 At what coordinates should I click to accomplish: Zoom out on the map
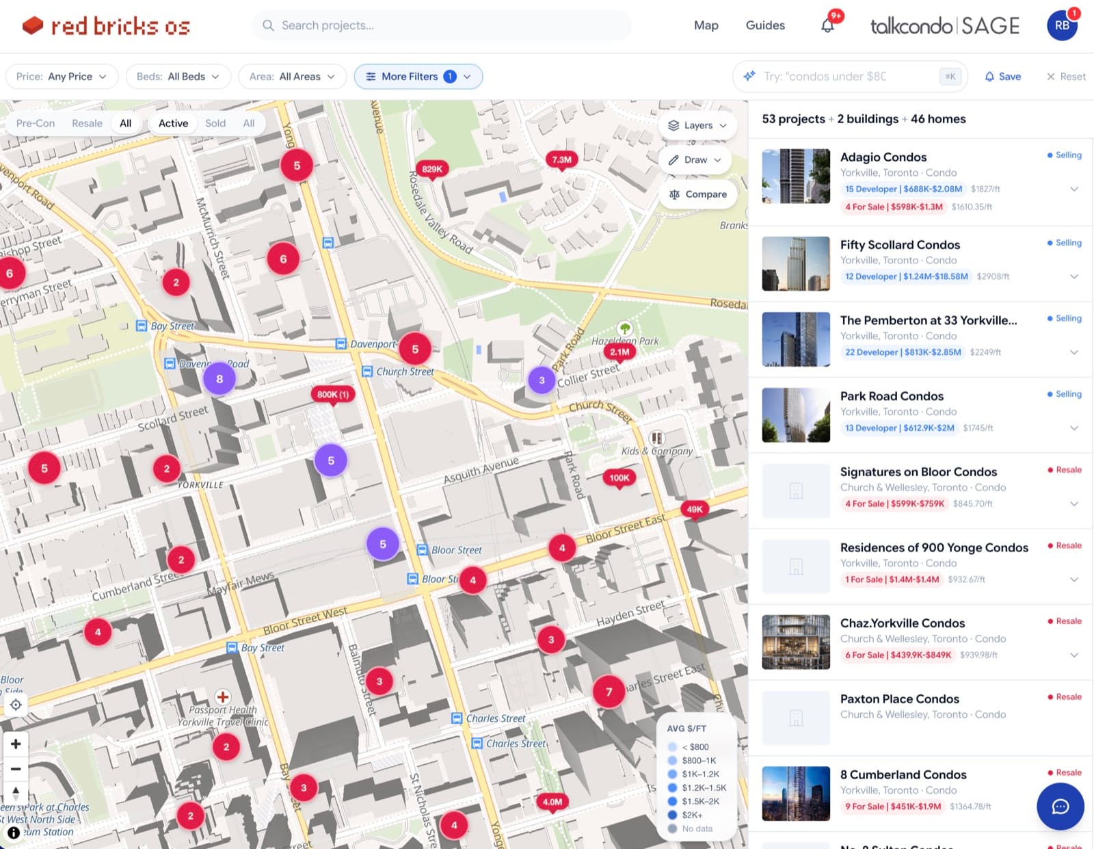[x=16, y=768]
